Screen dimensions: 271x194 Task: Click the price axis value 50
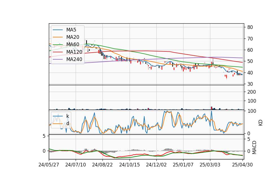pyautogui.click(x=250, y=61)
